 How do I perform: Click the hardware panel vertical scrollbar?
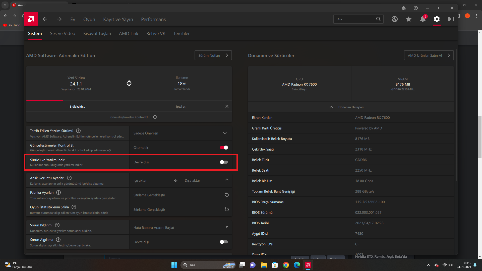click(456, 115)
